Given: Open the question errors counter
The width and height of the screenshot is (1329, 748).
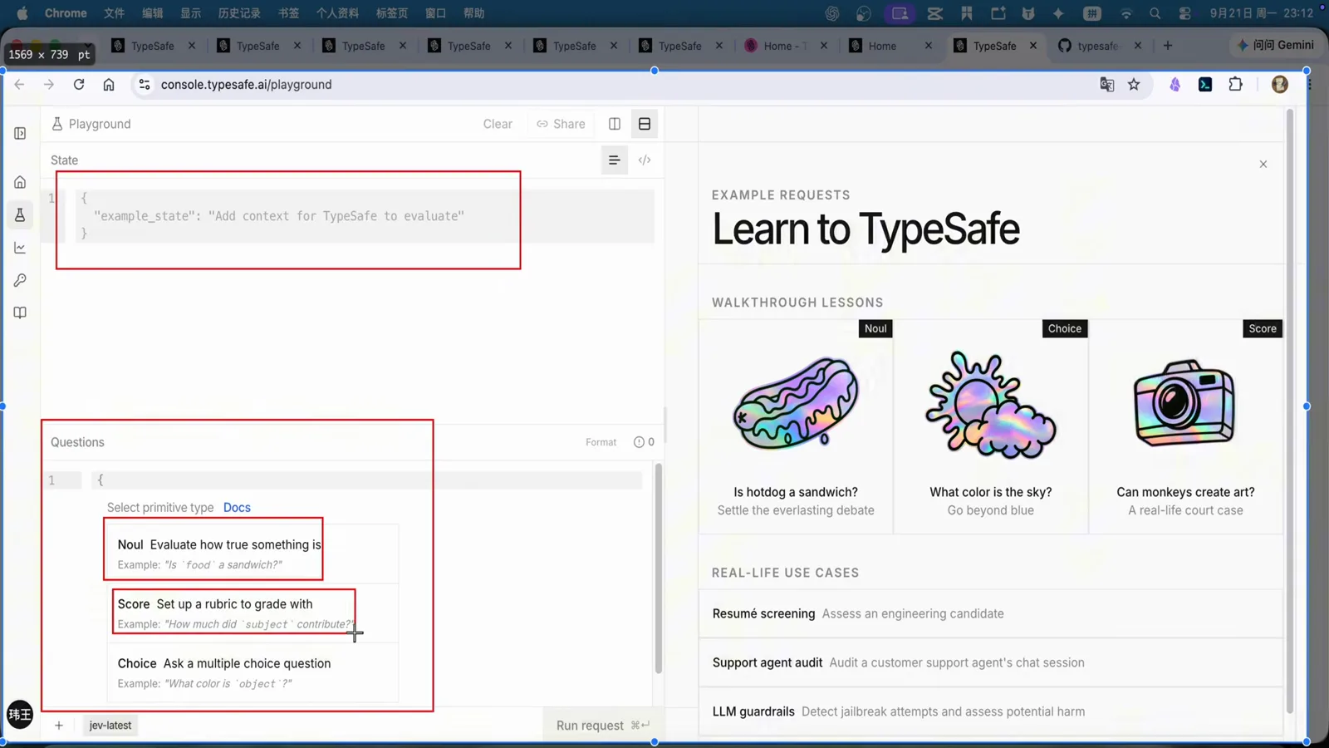Looking at the screenshot, I should pos(644,442).
